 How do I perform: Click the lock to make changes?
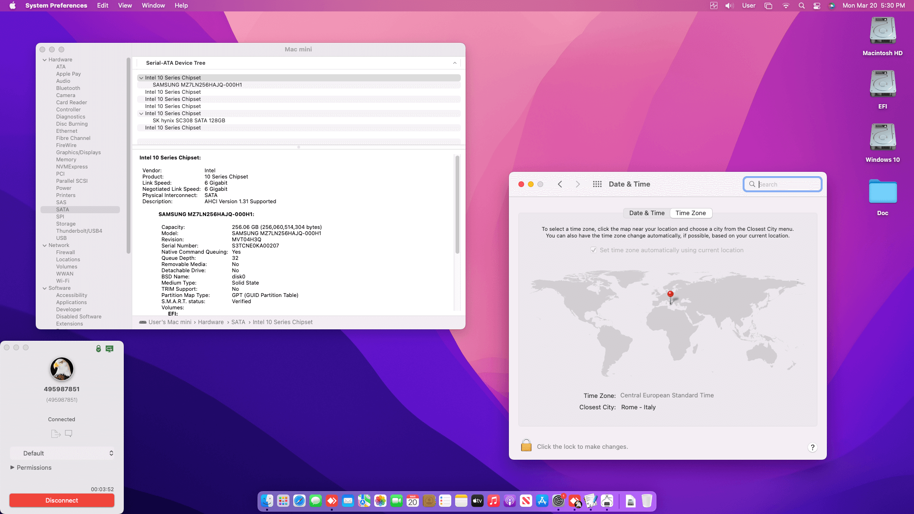click(x=526, y=446)
